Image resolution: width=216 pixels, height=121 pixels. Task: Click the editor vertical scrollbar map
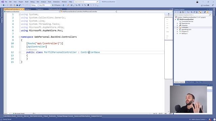[x=169, y=48]
